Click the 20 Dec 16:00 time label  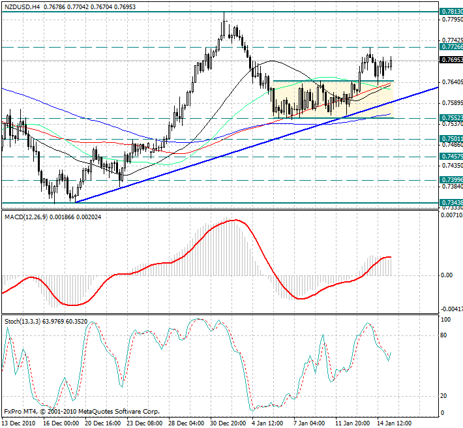[103, 423]
